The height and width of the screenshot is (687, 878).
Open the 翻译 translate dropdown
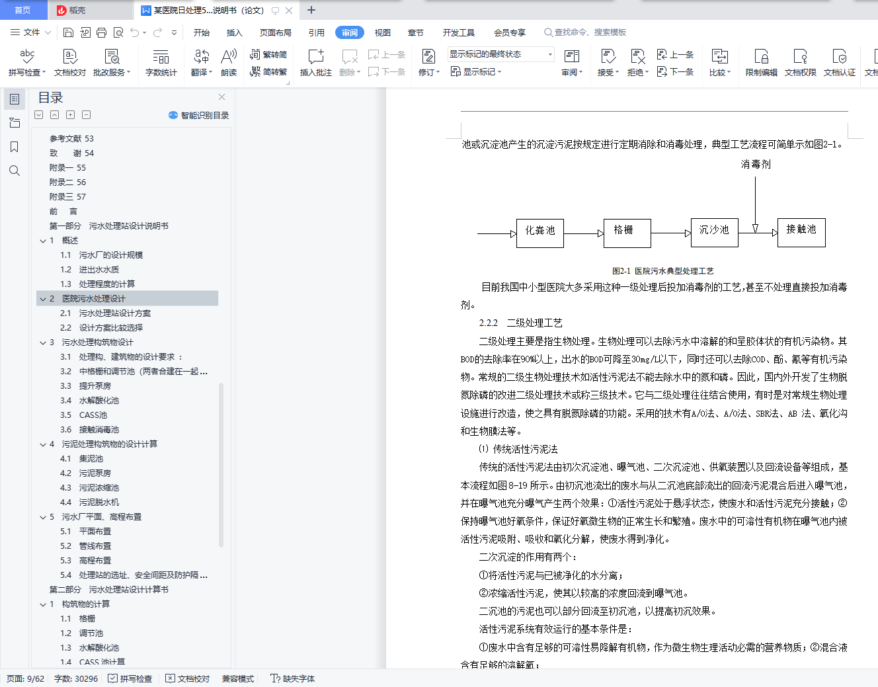click(x=210, y=73)
